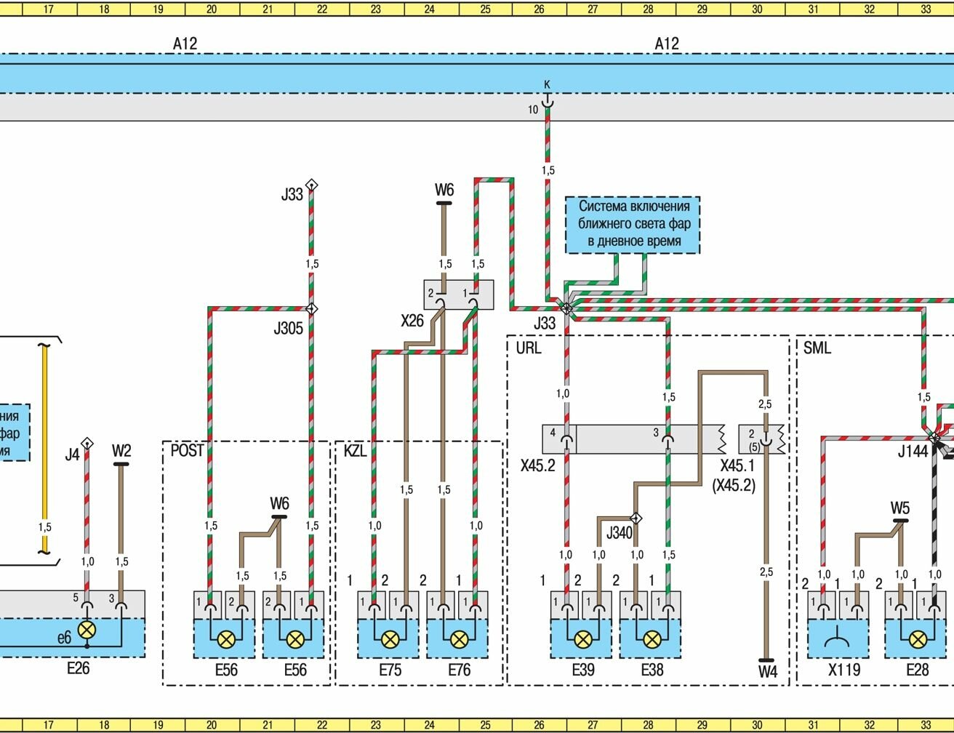Screen dimensions: 954x733
Task: Click pin 4 of connector X45.2
Action: [566, 439]
